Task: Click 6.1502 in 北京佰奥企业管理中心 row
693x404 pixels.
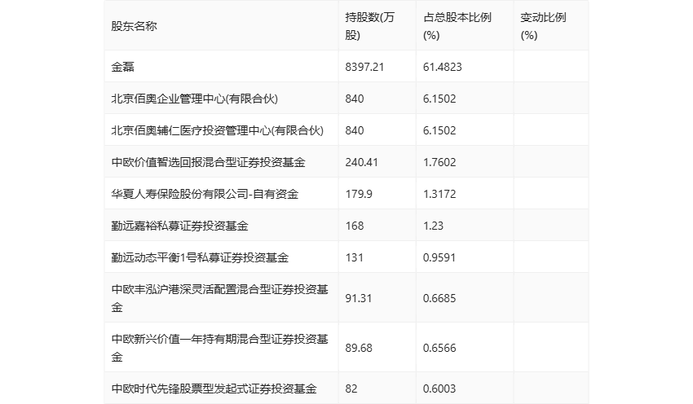Action: coord(439,99)
